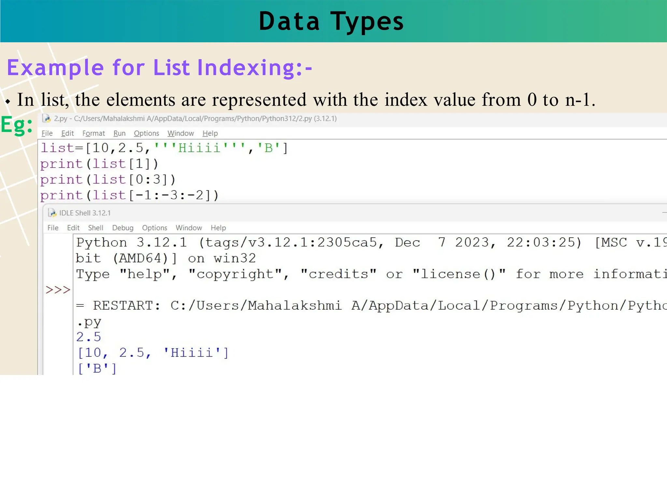Open the editor Window menu
Viewport: 667px width, 500px height.
[180, 133]
